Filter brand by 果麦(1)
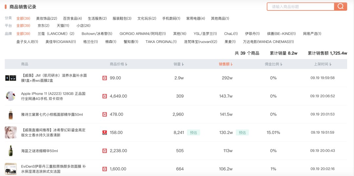 tap(230, 42)
